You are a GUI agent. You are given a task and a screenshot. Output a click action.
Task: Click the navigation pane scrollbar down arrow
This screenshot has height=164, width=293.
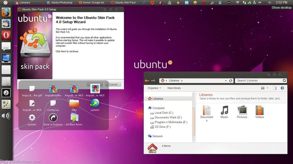click(194, 141)
